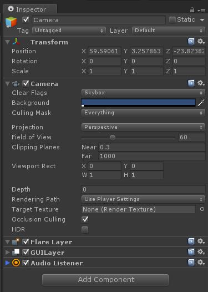The height and width of the screenshot is (292, 208).
Task: Click the GameObject cube icon selector
Action: coord(11,22)
